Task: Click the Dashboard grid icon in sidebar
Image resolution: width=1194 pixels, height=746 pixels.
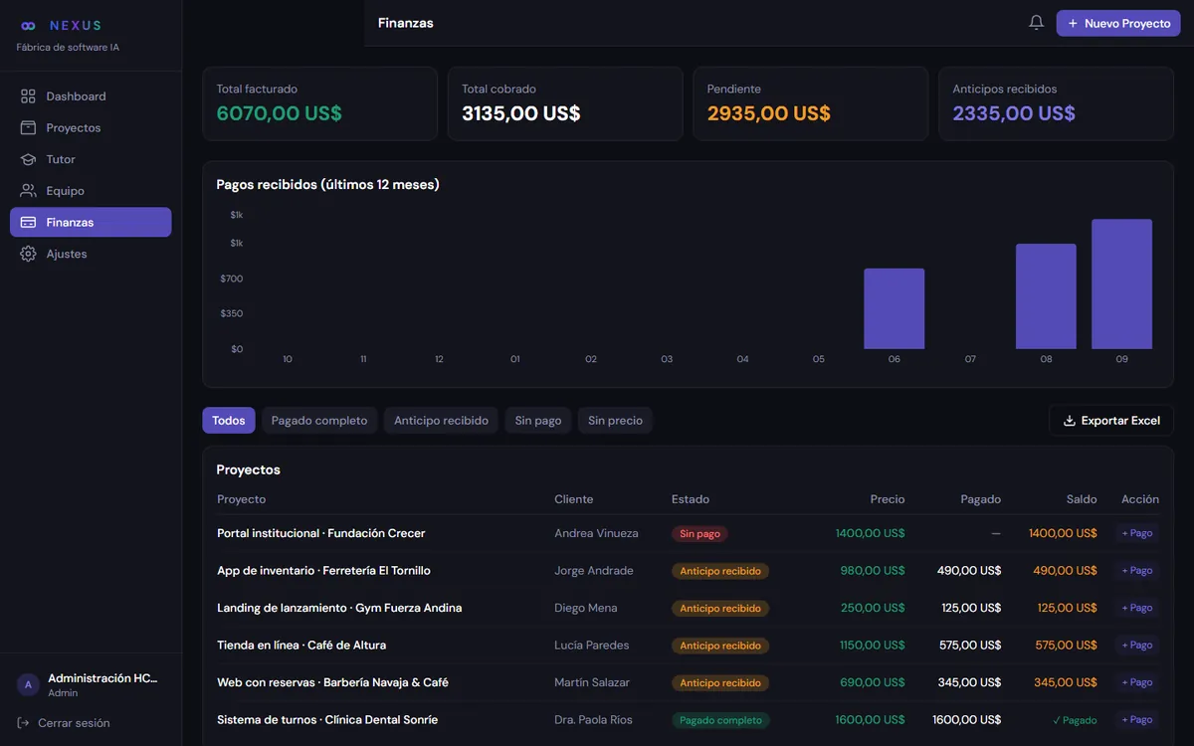Action: [x=28, y=96]
